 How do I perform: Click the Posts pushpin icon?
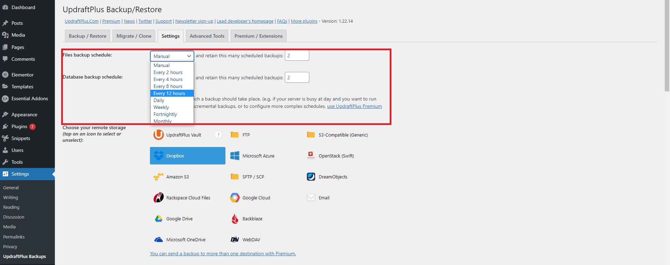click(x=5, y=23)
